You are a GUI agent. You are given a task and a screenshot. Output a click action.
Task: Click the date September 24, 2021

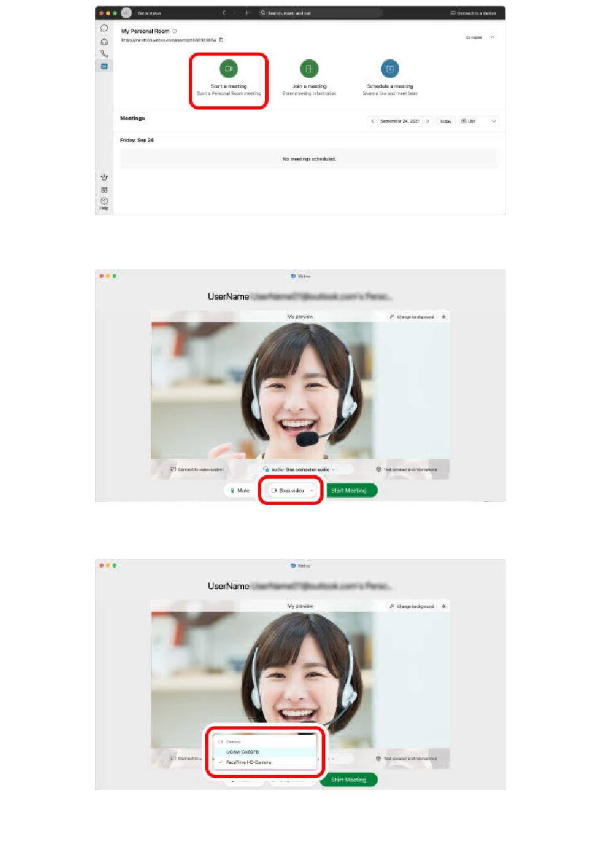pos(400,121)
